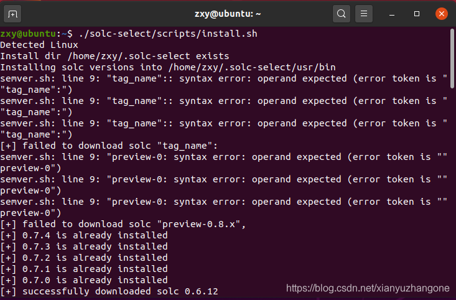Close the terminal with the orange X
456x300 pixels.
441,14
